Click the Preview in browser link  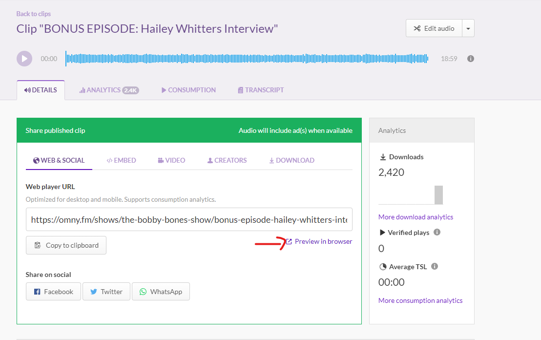(x=323, y=241)
